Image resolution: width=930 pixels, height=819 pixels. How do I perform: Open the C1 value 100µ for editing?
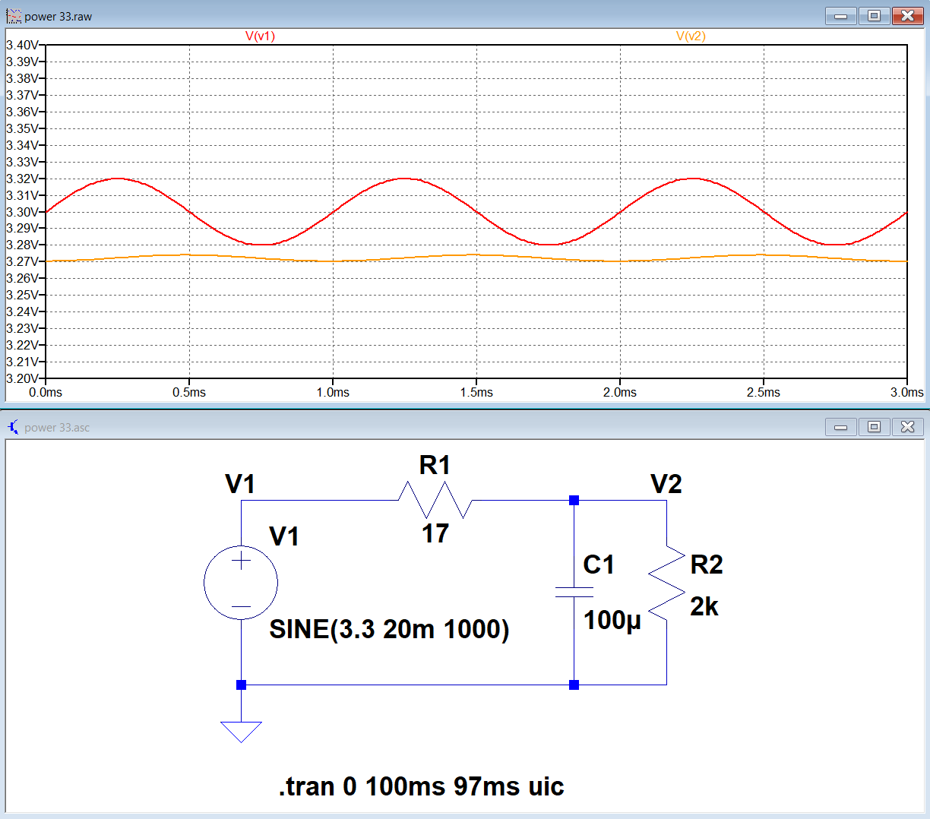[x=612, y=622]
